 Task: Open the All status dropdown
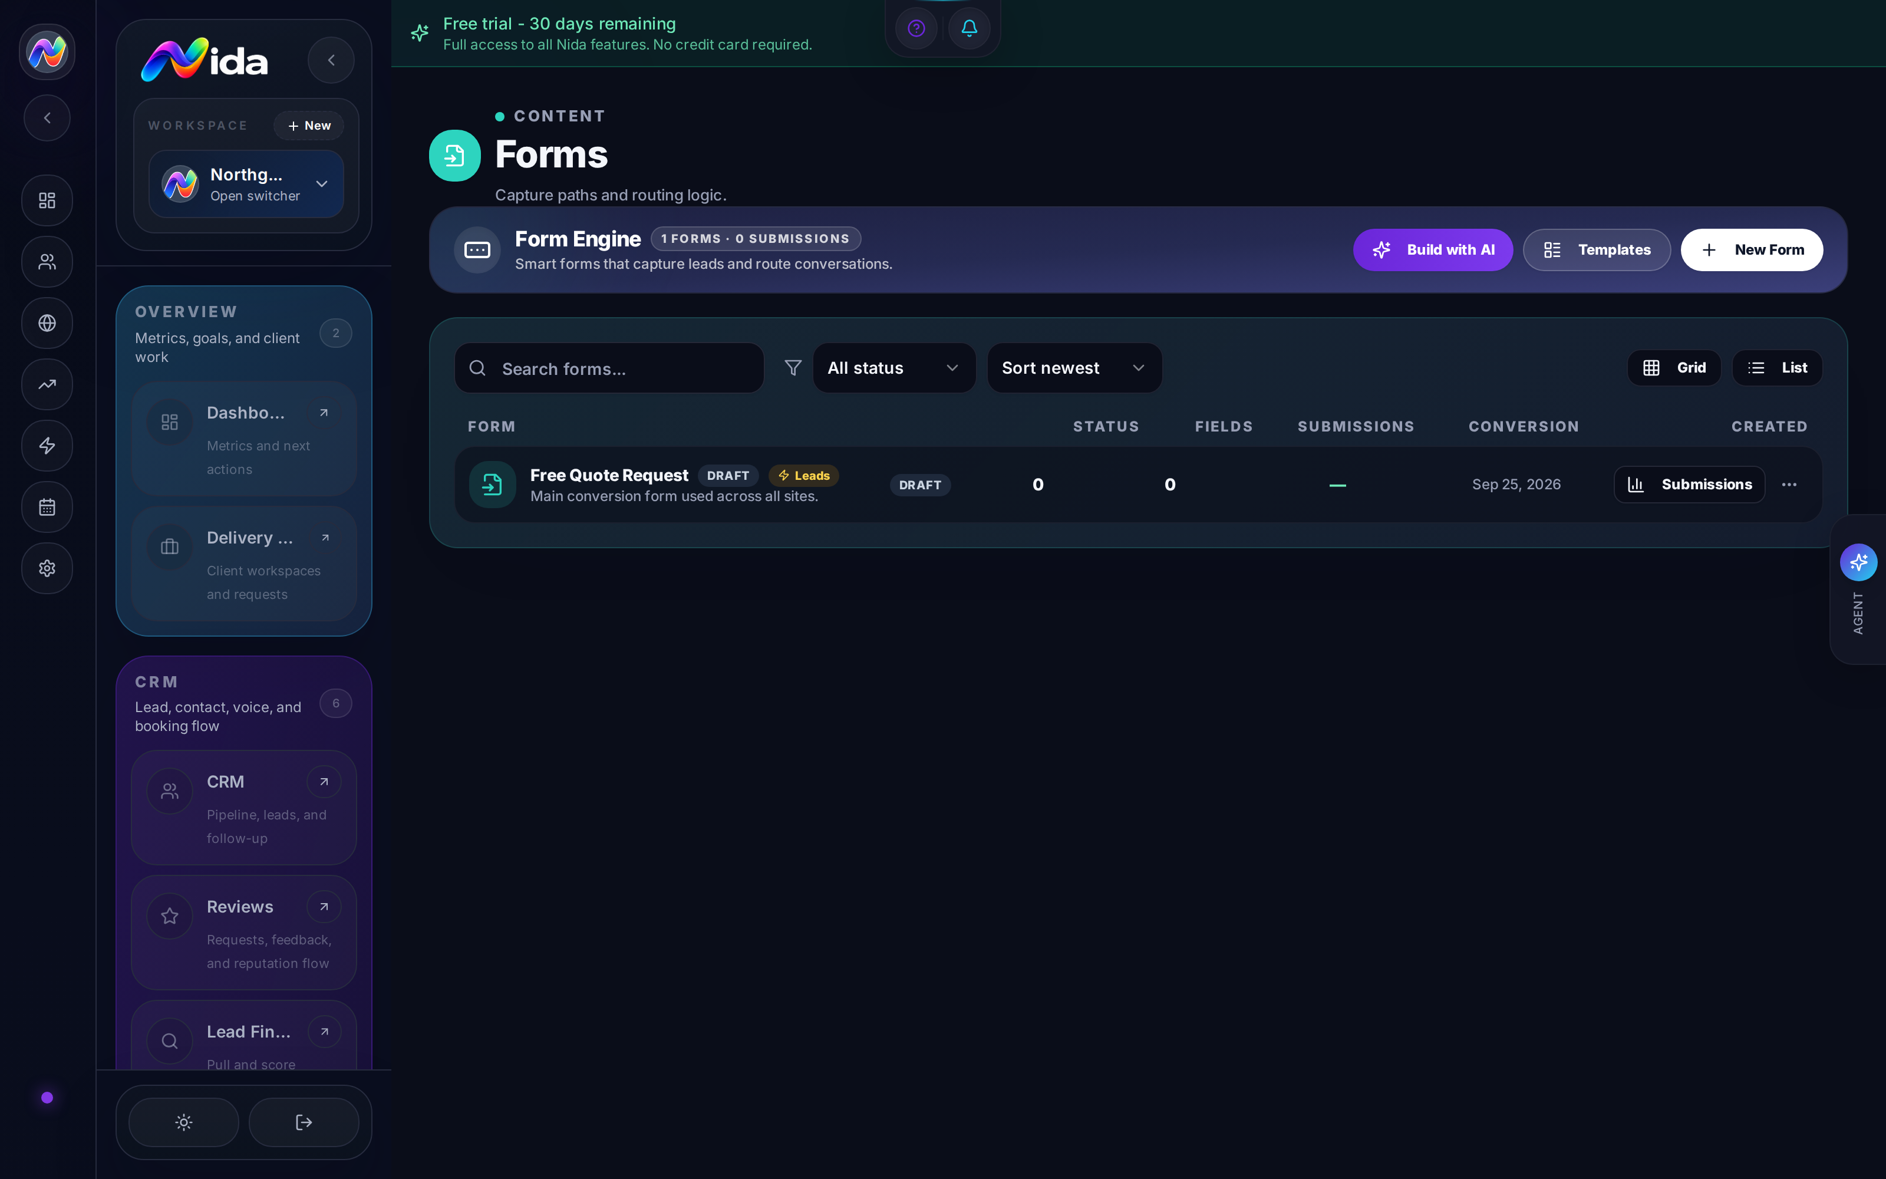(x=894, y=368)
